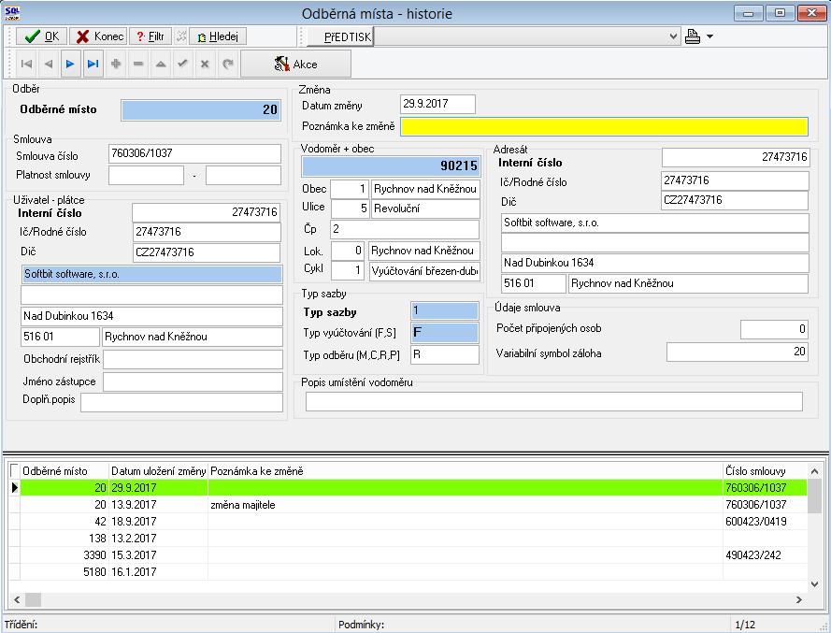This screenshot has width=831, height=633.
Task: Click the Datum změny field
Action: [437, 104]
